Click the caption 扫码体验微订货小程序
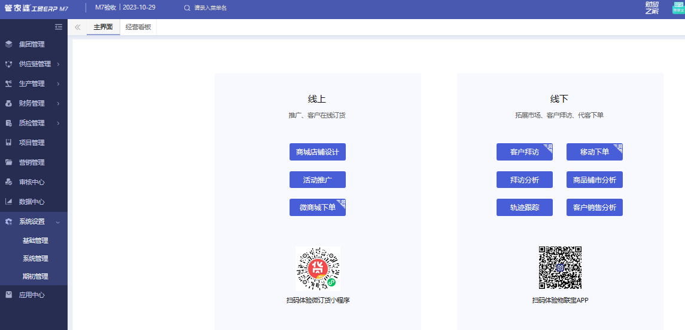This screenshot has width=685, height=330. coord(318,300)
